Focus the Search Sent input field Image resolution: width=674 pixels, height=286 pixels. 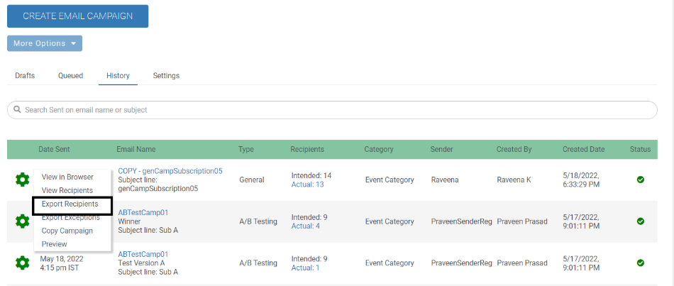tap(333, 110)
